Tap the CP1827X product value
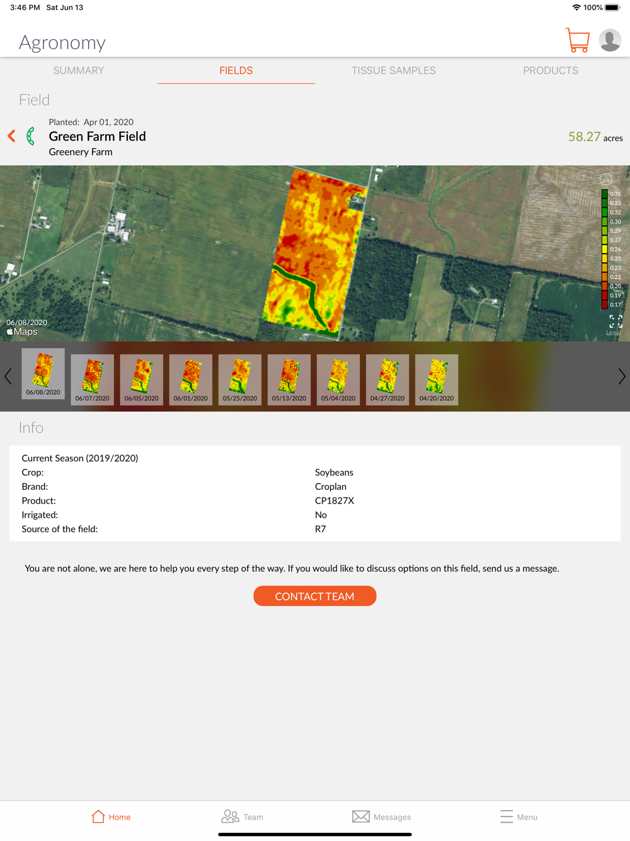The height and width of the screenshot is (841, 630). [335, 501]
